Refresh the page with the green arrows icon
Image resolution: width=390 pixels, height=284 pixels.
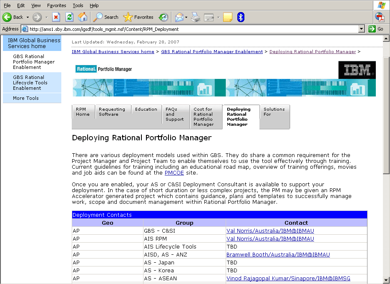pyautogui.click(x=69, y=17)
